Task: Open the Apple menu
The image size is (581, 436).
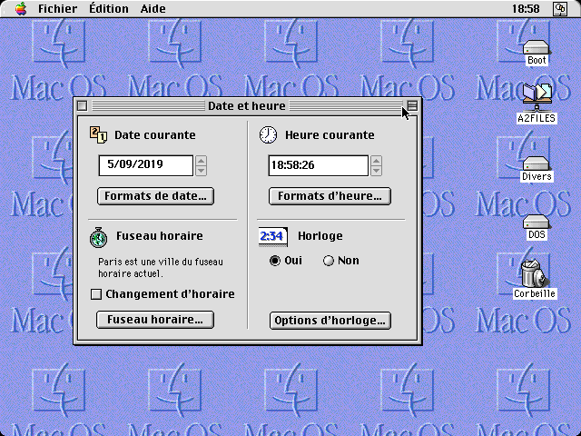Action: click(21, 8)
